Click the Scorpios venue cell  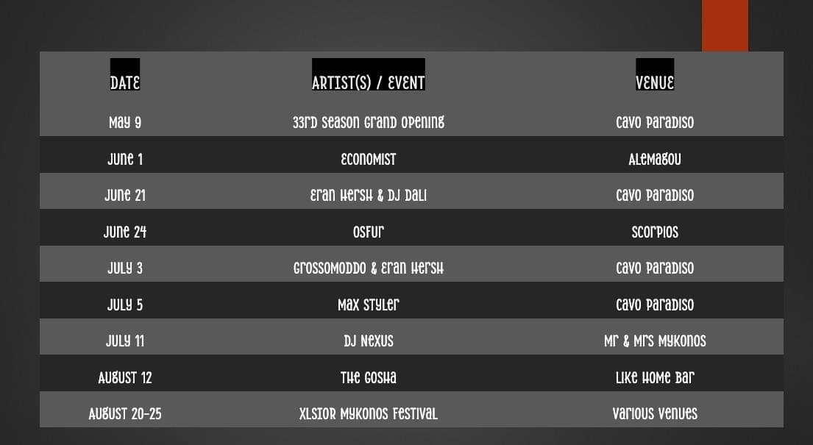[654, 232]
